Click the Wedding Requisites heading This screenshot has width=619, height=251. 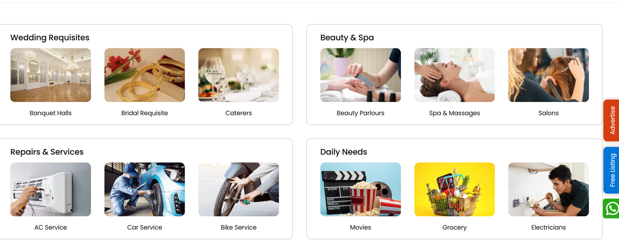[x=50, y=37]
